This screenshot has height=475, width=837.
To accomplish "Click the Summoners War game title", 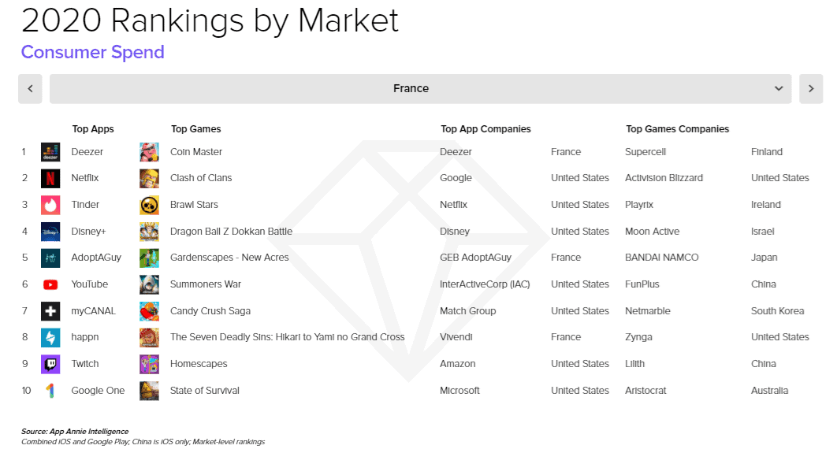I will point(206,284).
